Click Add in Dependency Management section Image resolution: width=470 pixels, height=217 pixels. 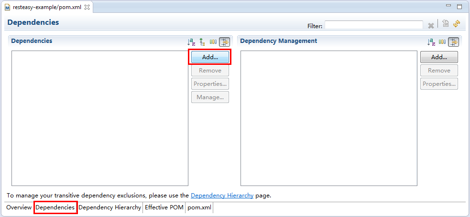point(439,57)
